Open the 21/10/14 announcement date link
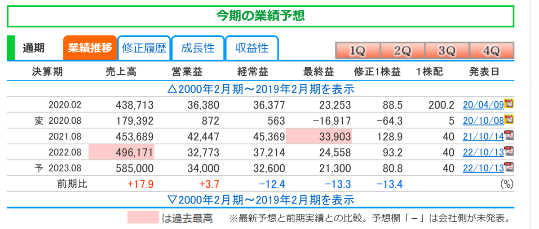Image resolution: width=539 pixels, height=229 pixels. [483, 137]
